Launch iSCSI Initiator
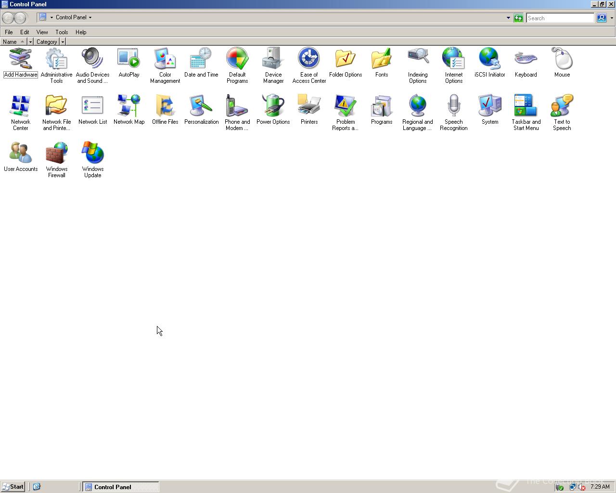Screen dimensions: 616x493 click(x=490, y=63)
